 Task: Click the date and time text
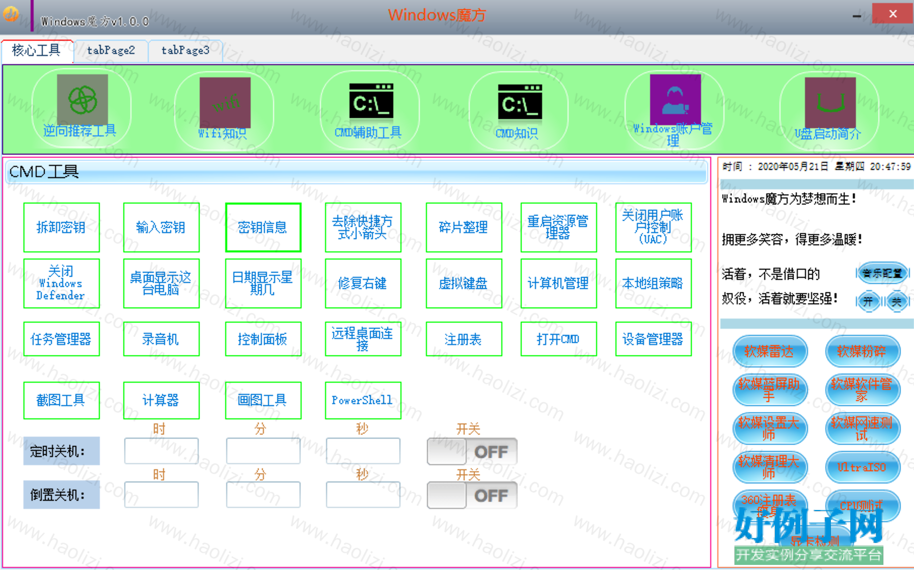pos(816,167)
